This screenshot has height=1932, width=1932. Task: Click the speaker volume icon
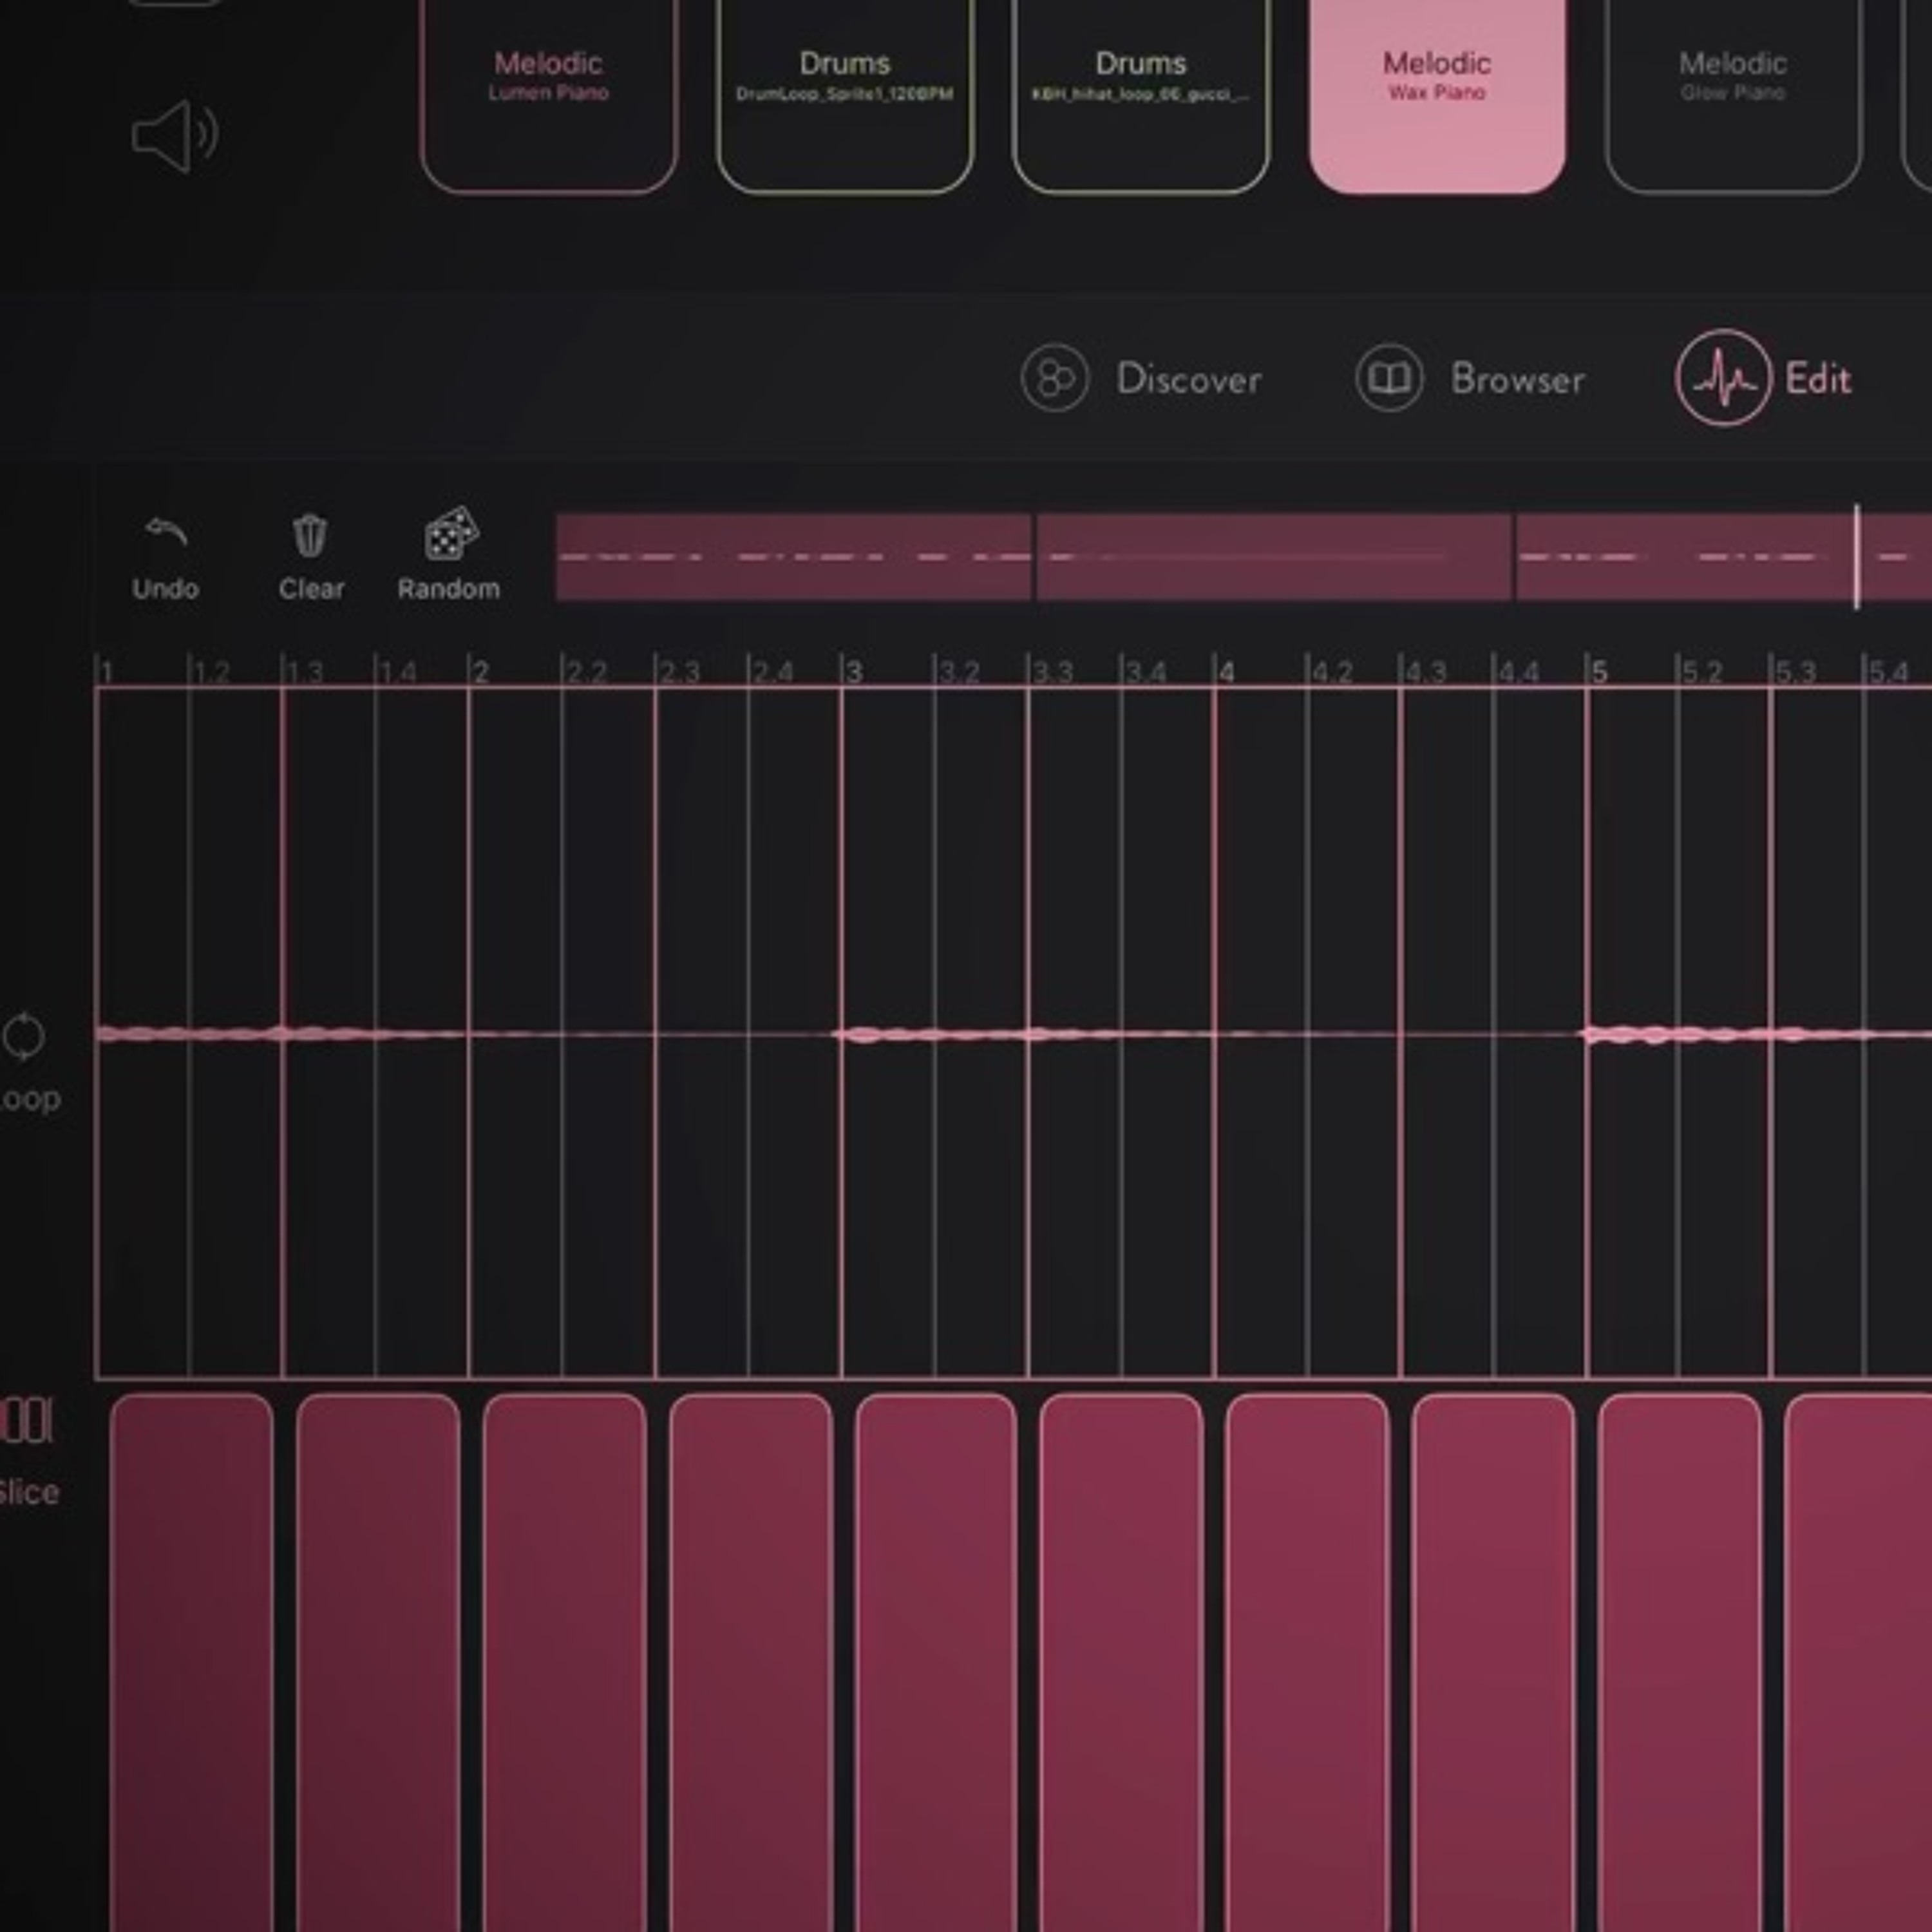[x=175, y=136]
